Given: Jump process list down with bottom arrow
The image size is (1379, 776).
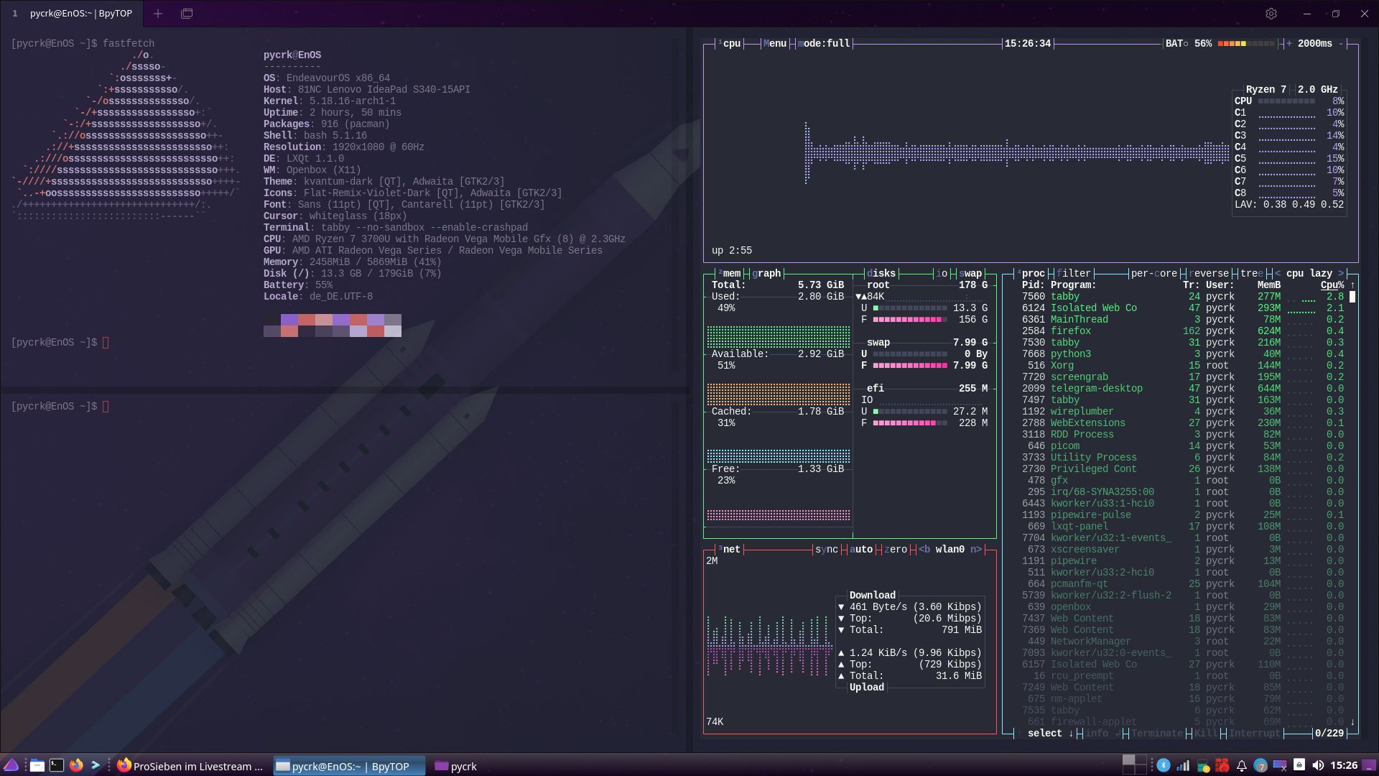Looking at the screenshot, I should tap(1352, 722).
